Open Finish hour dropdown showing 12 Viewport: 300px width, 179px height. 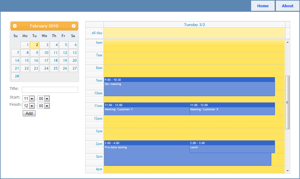[x=28, y=106]
